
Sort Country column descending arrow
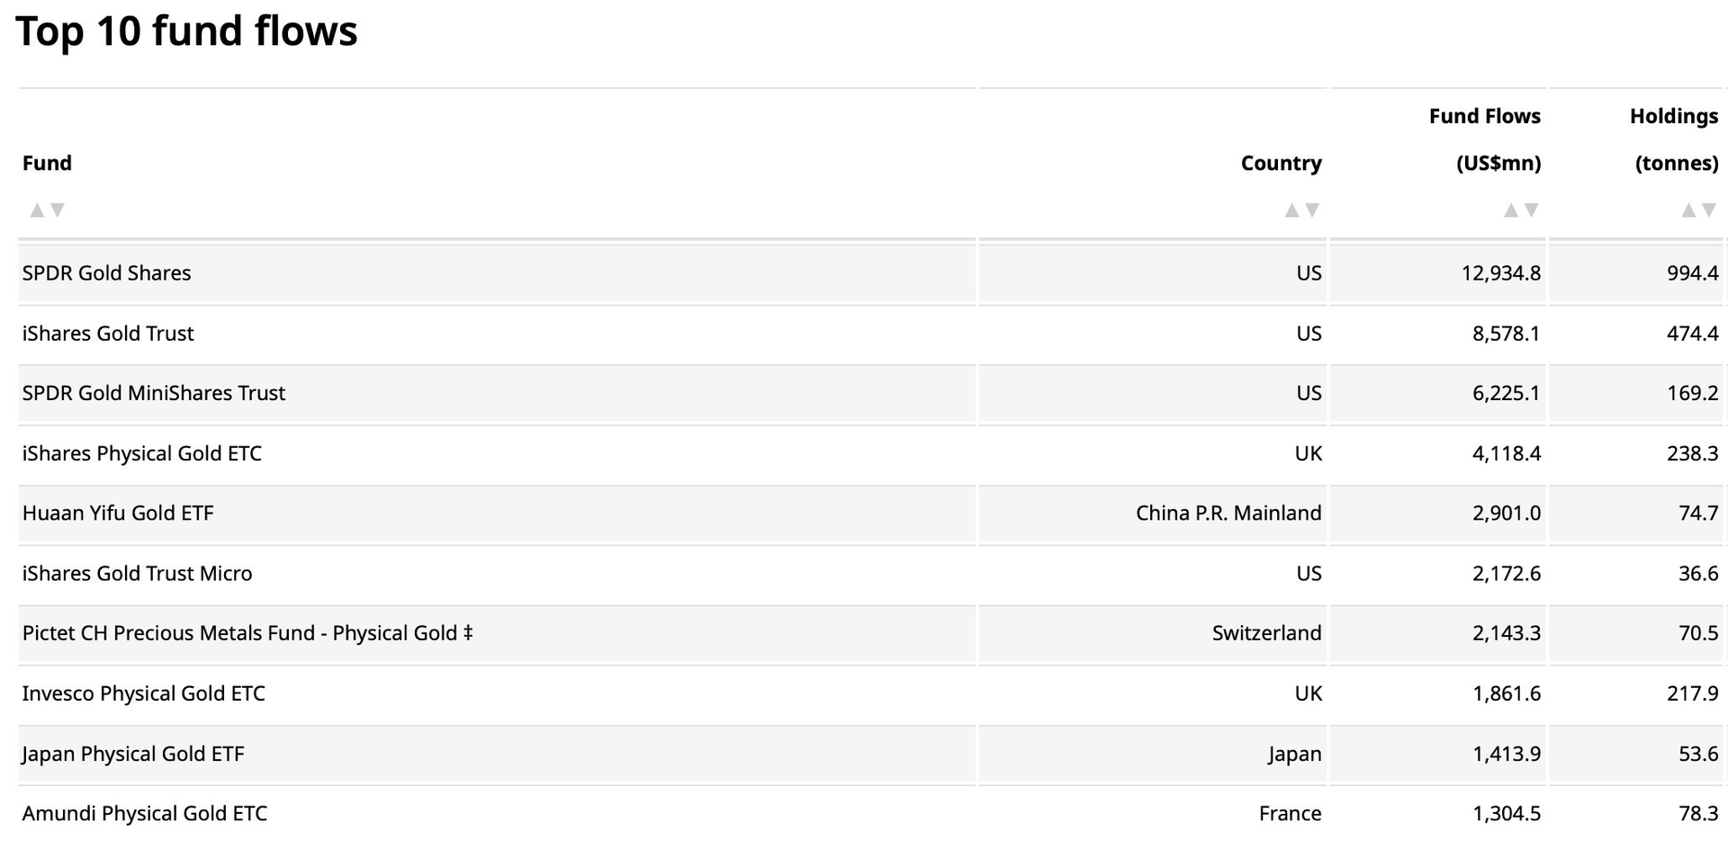coord(1312,210)
